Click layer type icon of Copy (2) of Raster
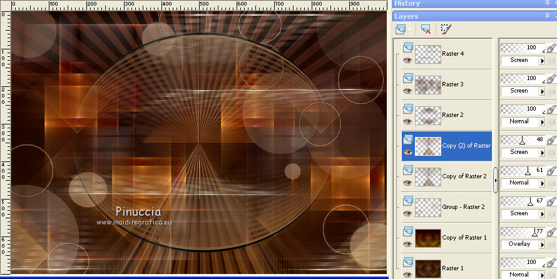557x279 pixels. tap(408, 139)
